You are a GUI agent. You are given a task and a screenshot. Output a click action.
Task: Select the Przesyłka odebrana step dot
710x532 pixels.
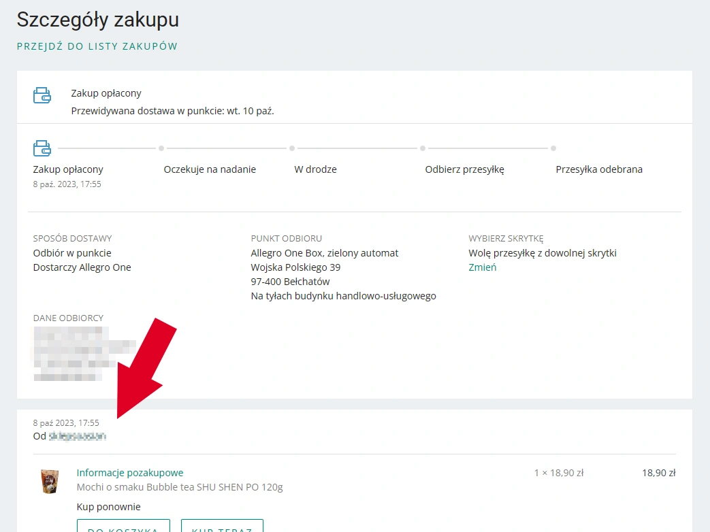pyautogui.click(x=553, y=148)
